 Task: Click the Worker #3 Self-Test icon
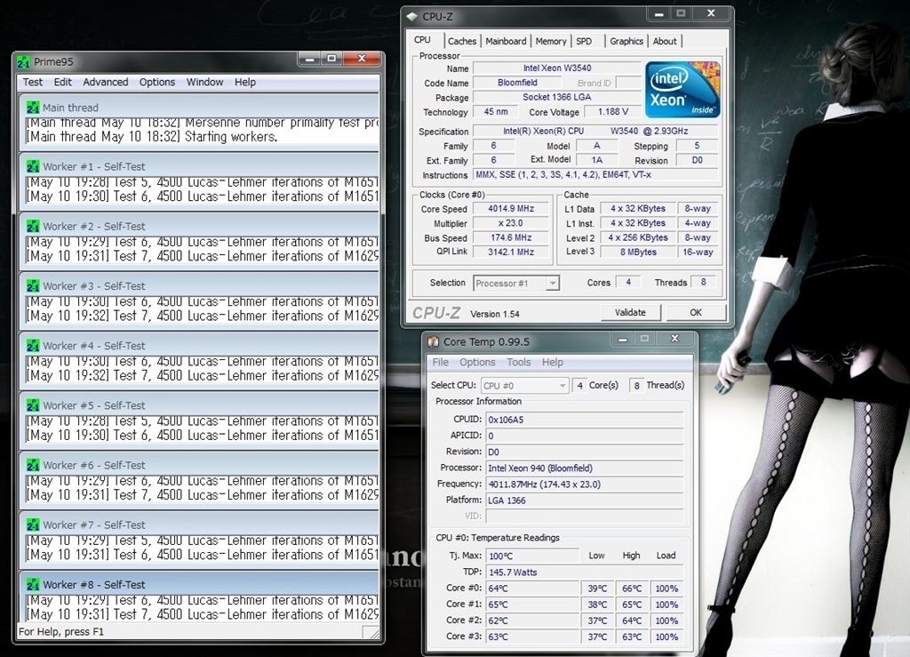point(33,286)
